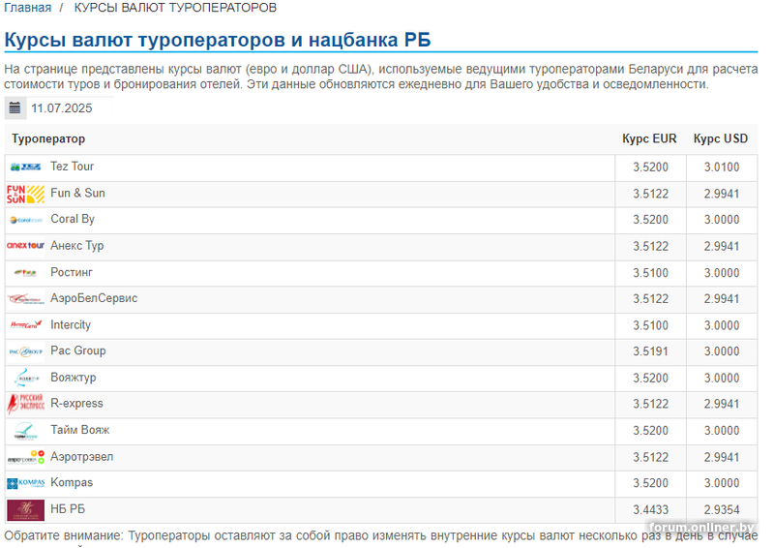Viewport: 774px width, 548px height.
Task: Select the АэроБелСервис operator name
Action: (x=94, y=298)
